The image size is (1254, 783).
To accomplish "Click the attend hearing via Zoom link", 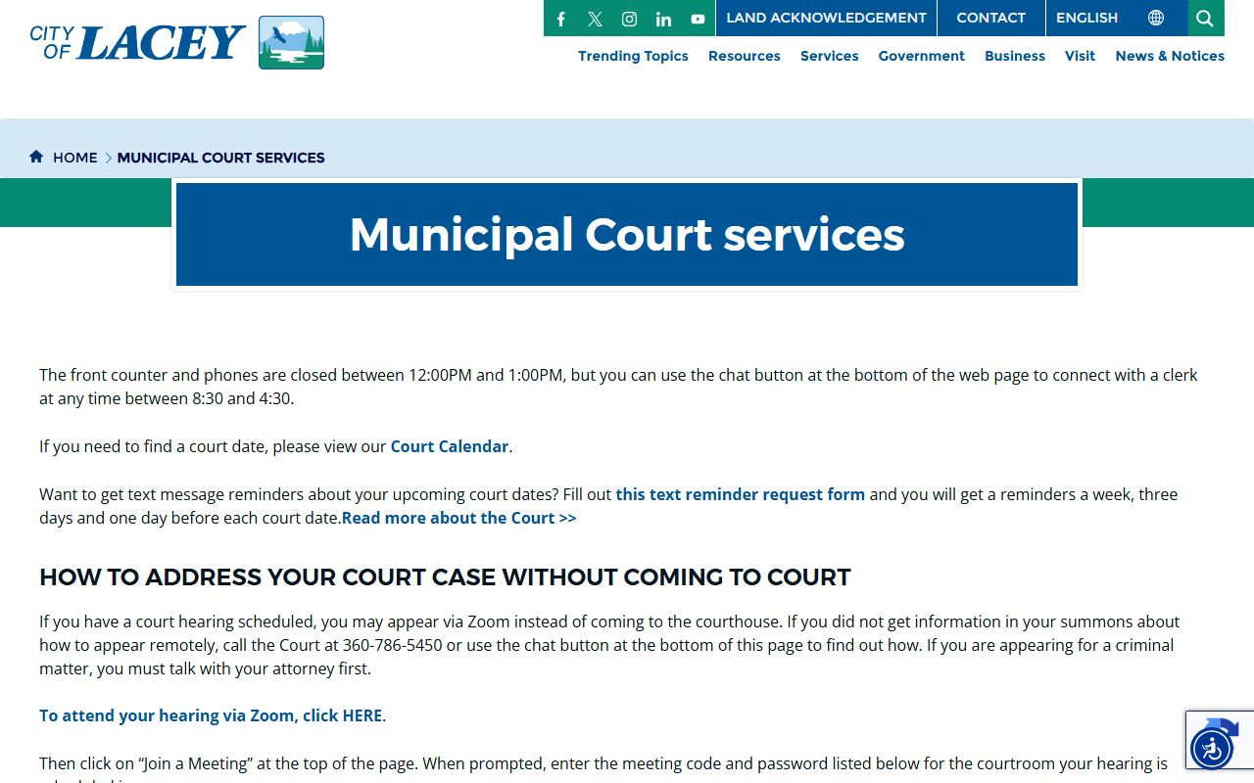I will point(211,715).
